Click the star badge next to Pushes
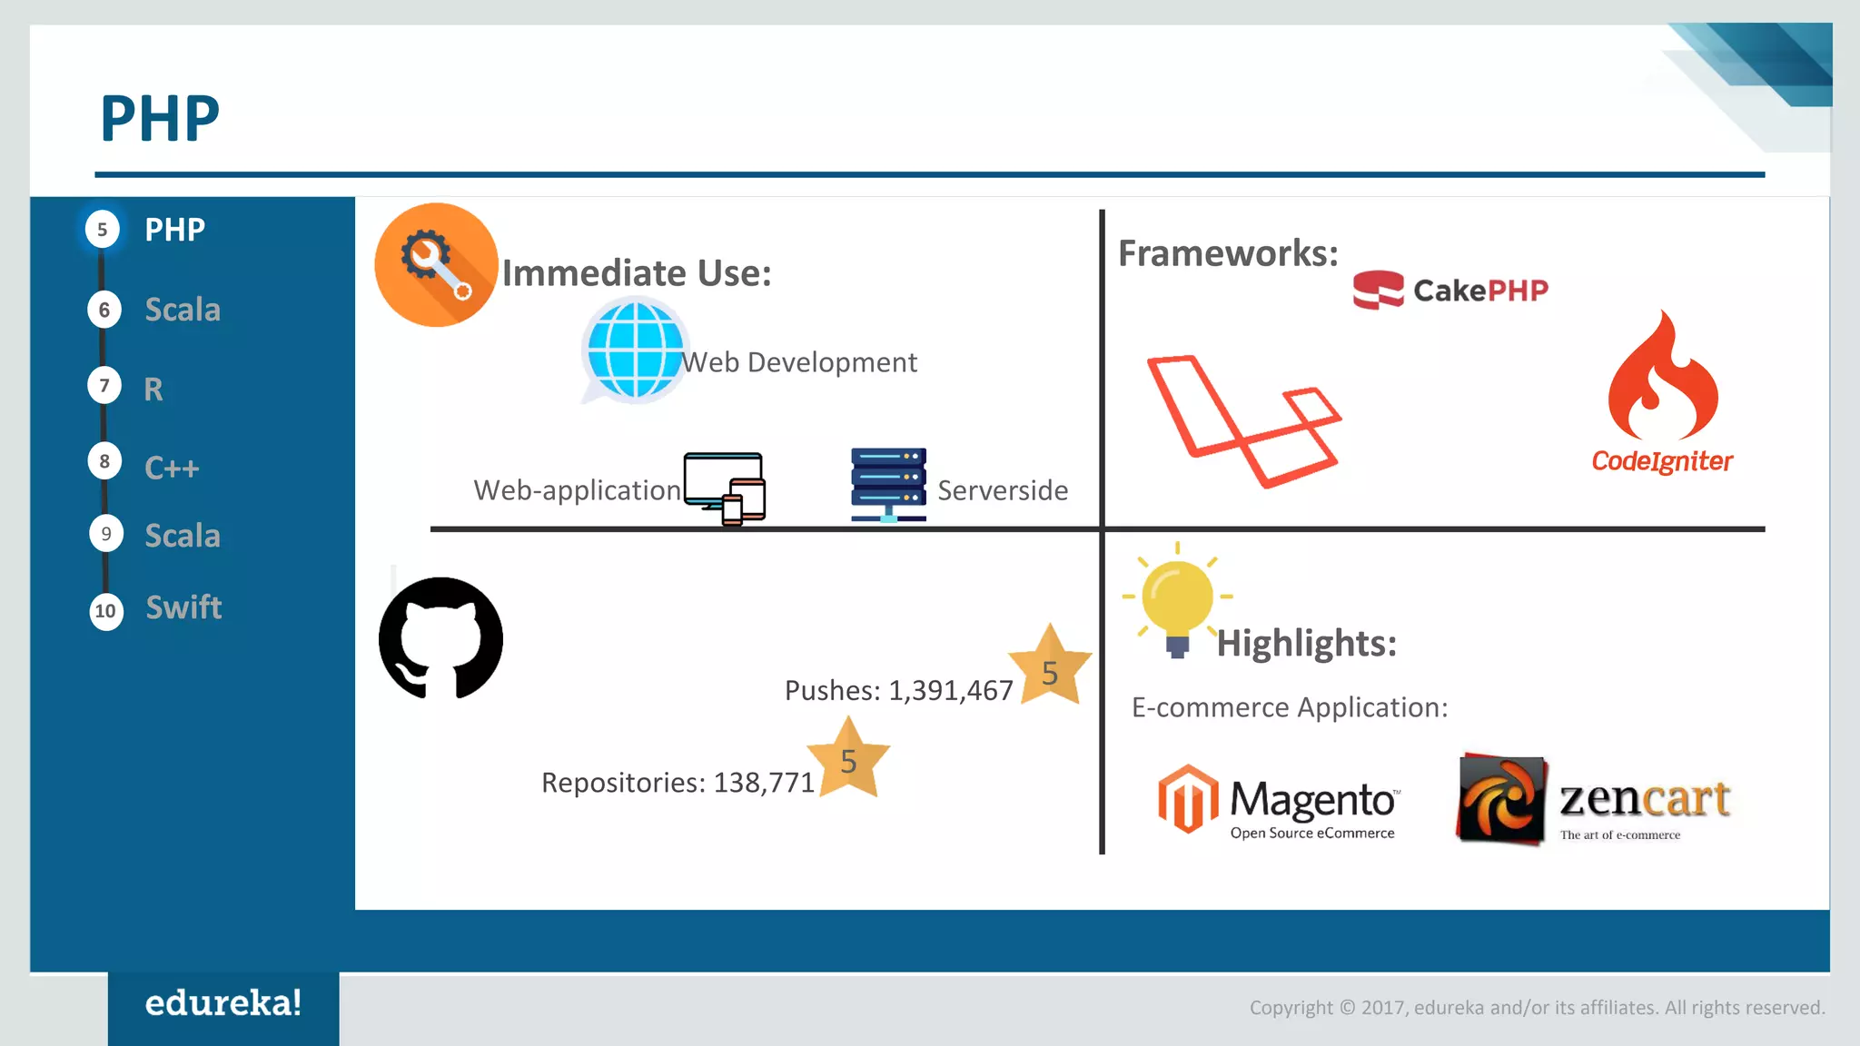Viewport: 1860px width, 1046px height. [x=1050, y=666]
